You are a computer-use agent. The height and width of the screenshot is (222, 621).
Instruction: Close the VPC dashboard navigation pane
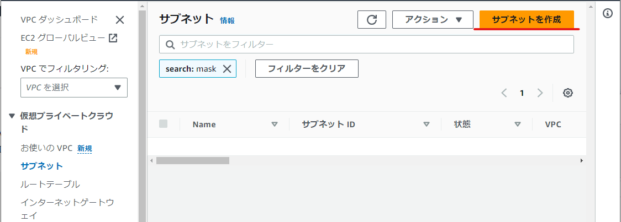119,20
